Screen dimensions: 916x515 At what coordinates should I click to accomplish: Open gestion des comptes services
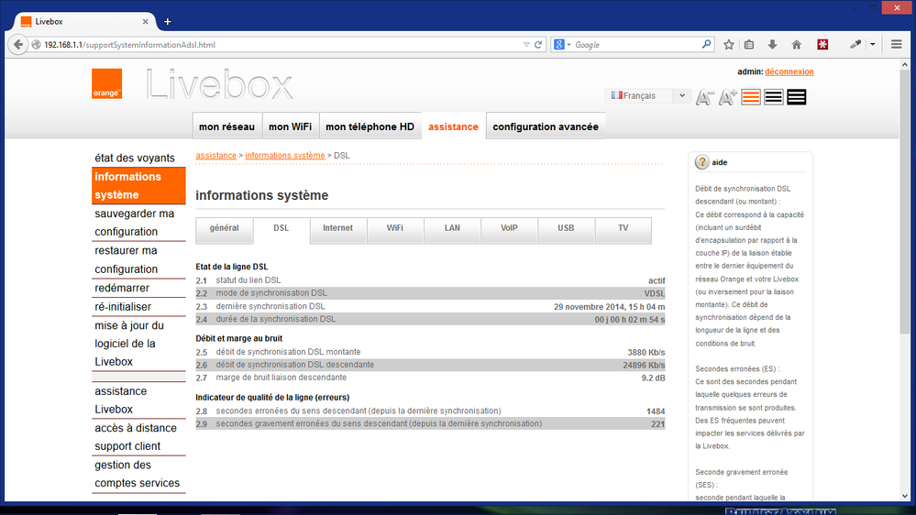click(138, 474)
